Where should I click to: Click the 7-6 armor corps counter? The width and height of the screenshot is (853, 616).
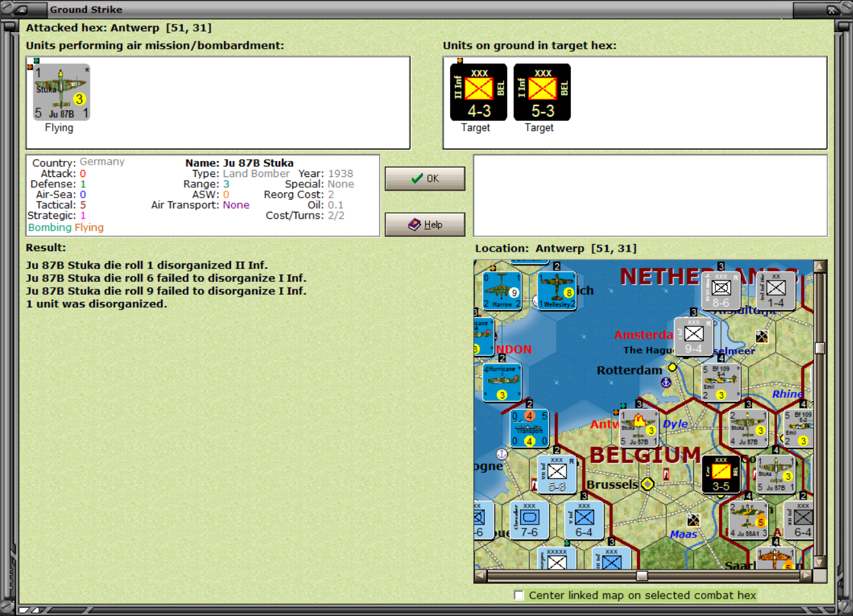529,520
